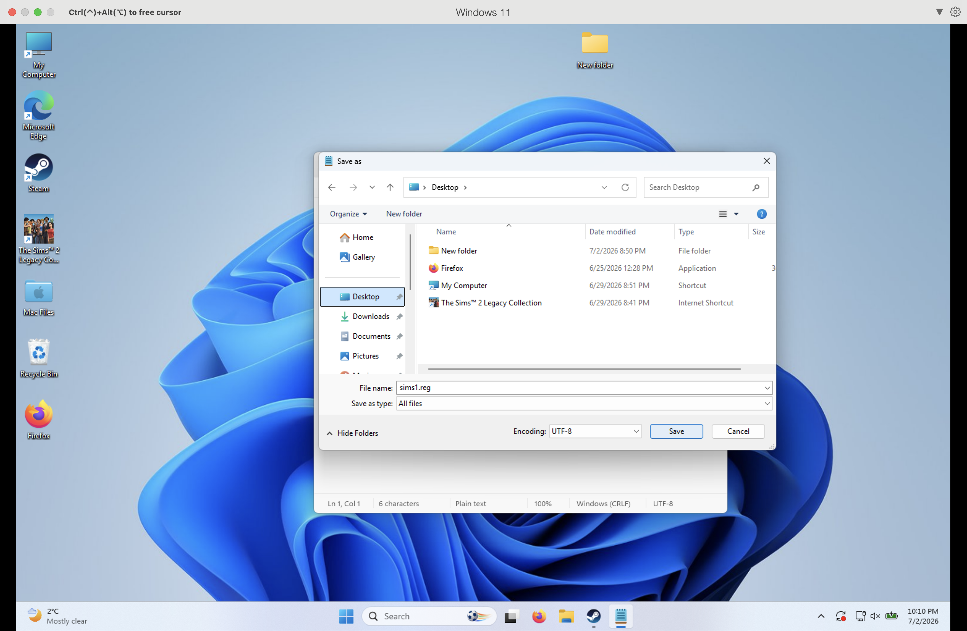This screenshot has height=631, width=967.
Task: Open the view options dropdown arrow
Action: click(x=736, y=214)
